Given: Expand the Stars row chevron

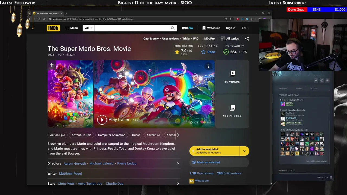Looking at the screenshot, I should click(x=178, y=183).
